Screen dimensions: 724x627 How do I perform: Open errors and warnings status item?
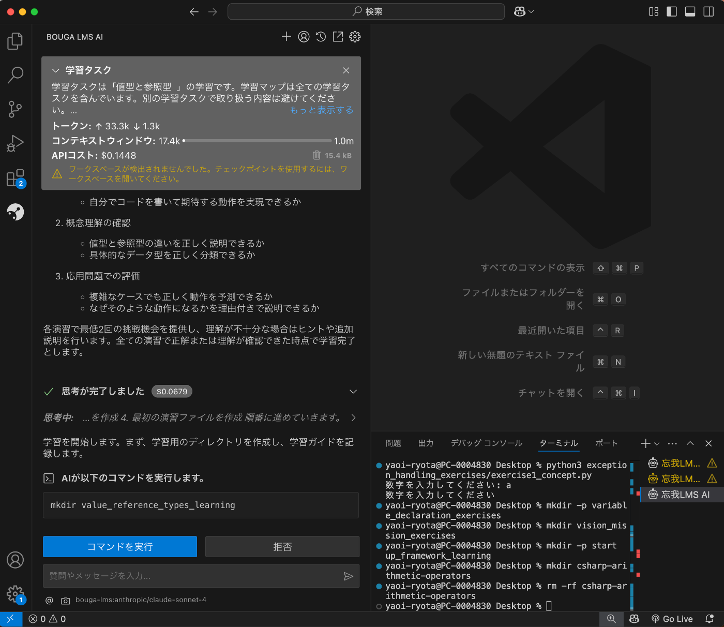tap(47, 619)
